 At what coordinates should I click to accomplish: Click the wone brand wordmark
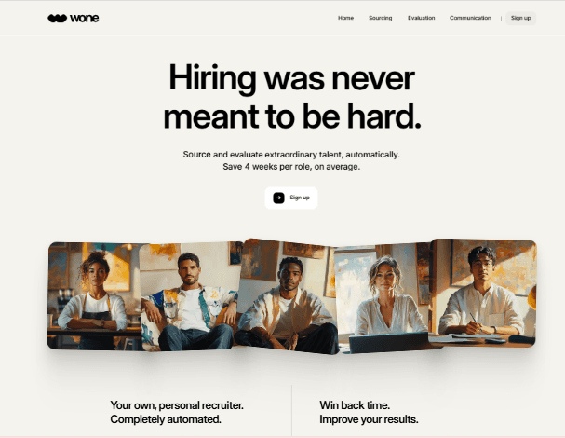tap(85, 18)
